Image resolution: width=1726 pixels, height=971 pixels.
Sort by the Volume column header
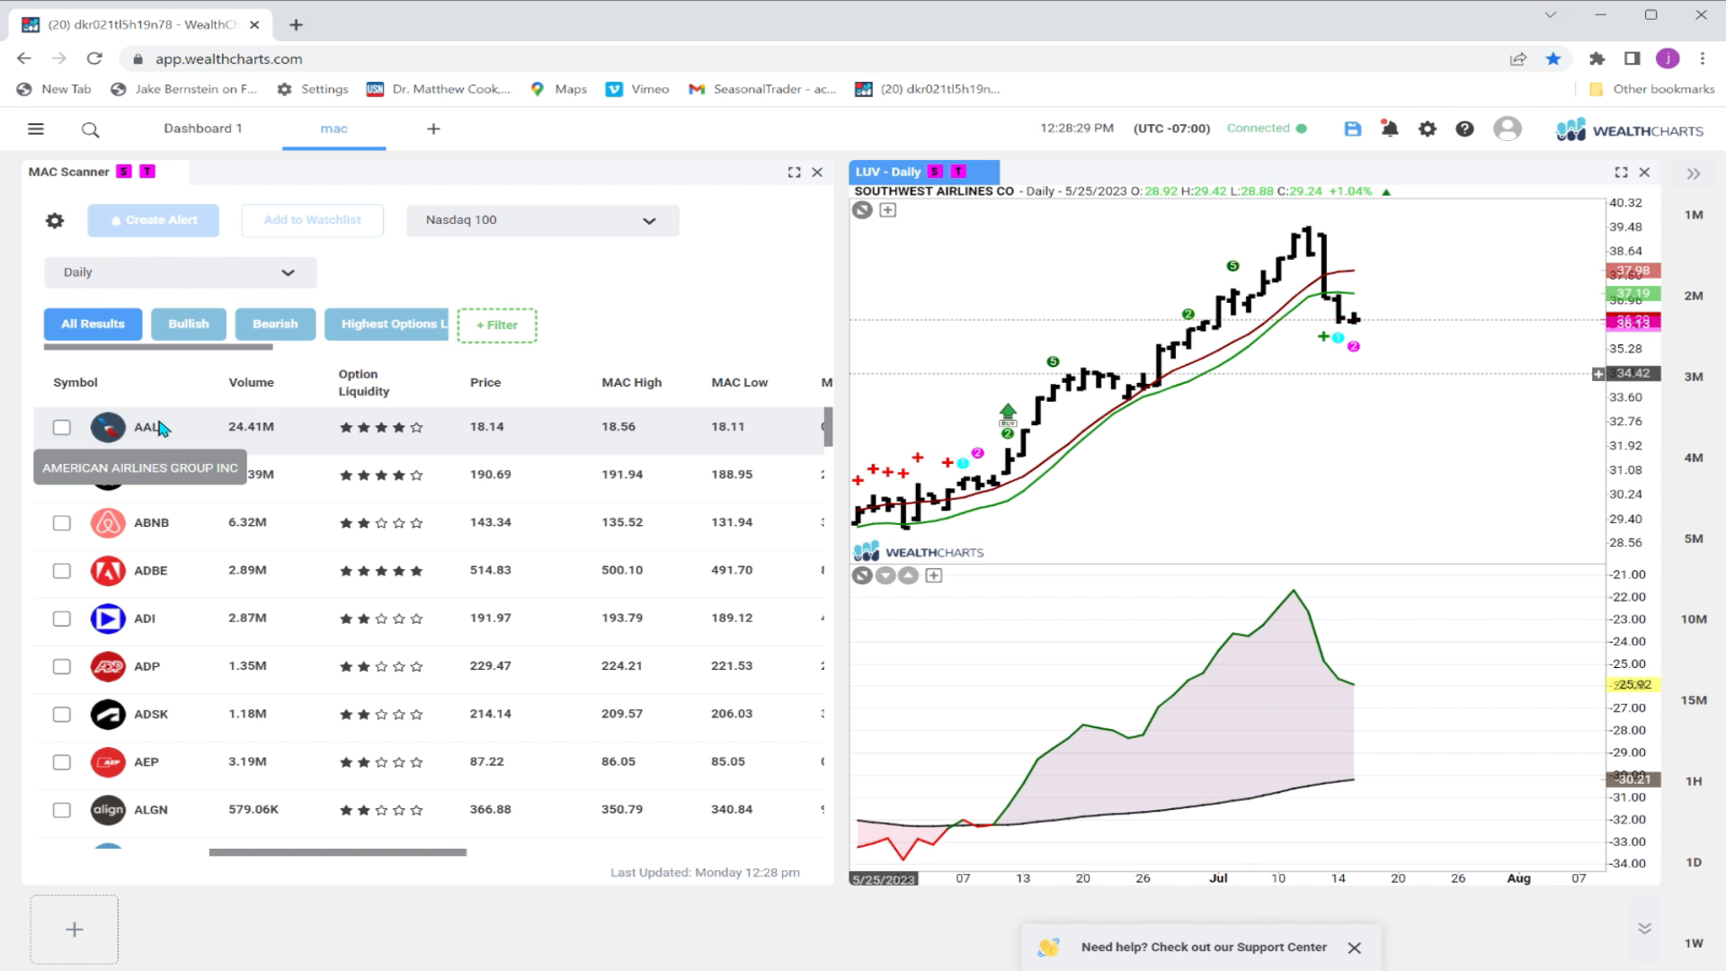click(251, 382)
